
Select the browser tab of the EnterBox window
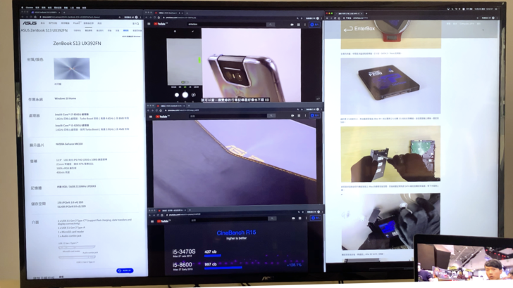(x=348, y=13)
